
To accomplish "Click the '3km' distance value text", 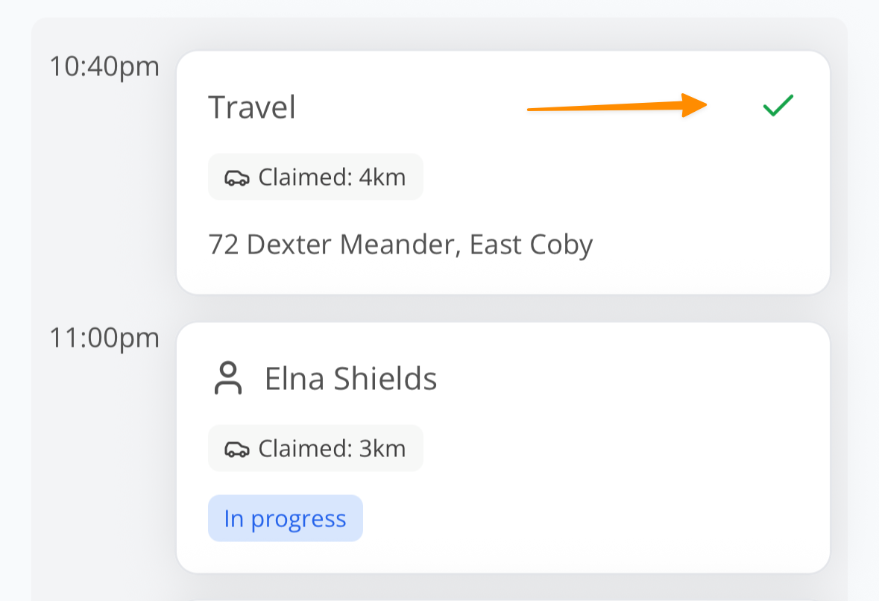I will tap(382, 449).
